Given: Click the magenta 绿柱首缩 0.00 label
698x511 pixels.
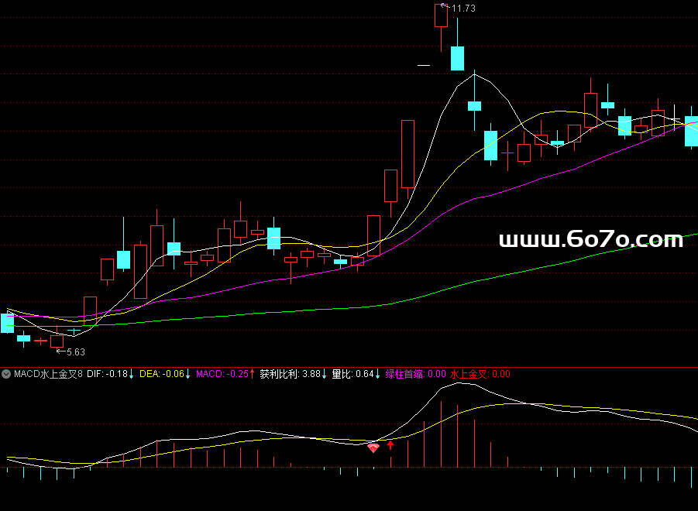Looking at the screenshot, I should (x=415, y=374).
